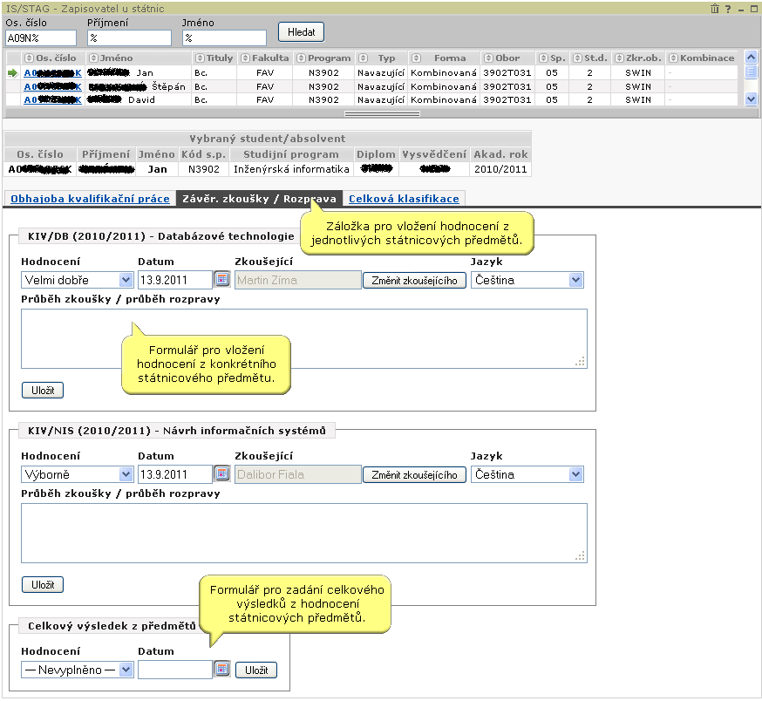Sort by the Sp. column icon
Screen dimensions: 762x701
[x=544, y=58]
